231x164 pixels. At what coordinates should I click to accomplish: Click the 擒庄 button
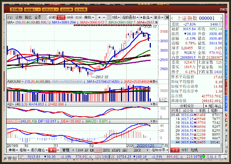tap(28, 17)
